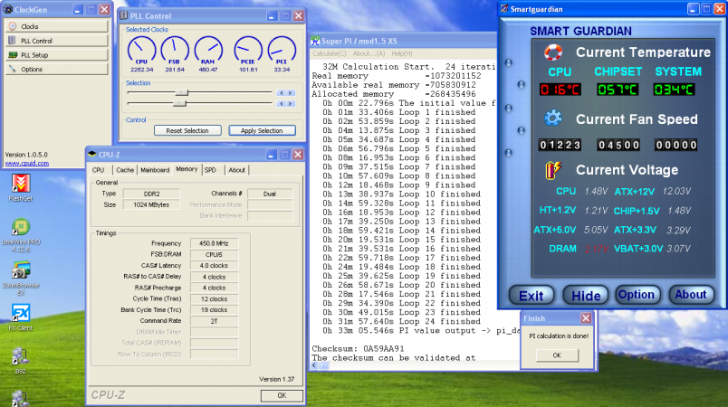Click the lower slider's right arrow stepper
Viewport: 728px width, 407px height.
pyautogui.click(x=290, y=103)
